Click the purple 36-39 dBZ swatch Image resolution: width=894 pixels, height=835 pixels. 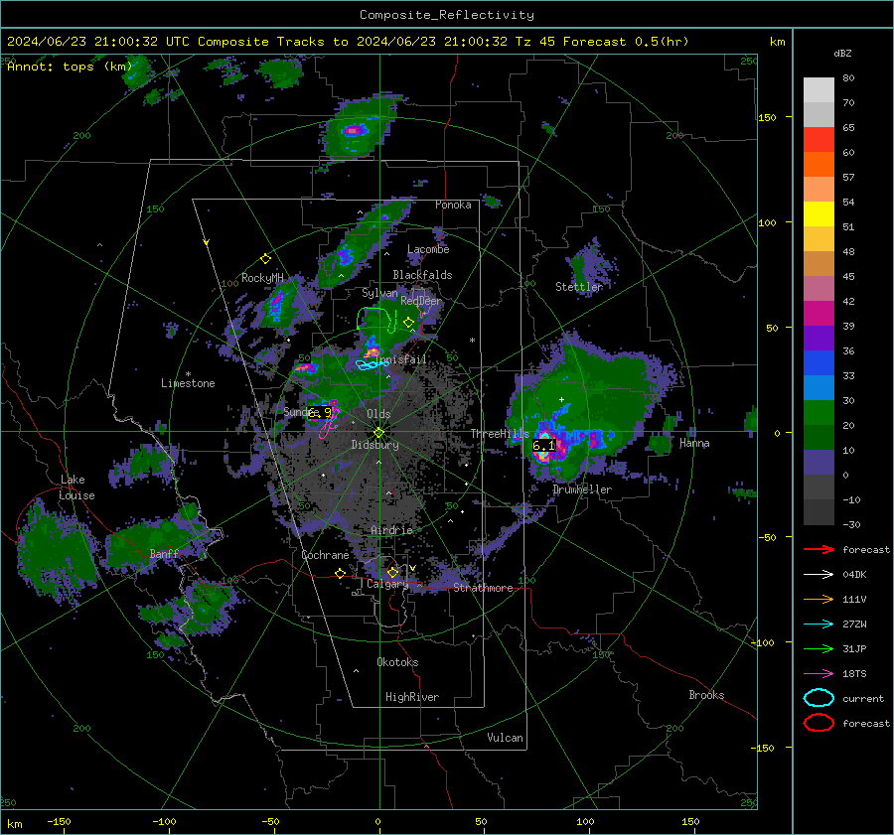click(819, 338)
